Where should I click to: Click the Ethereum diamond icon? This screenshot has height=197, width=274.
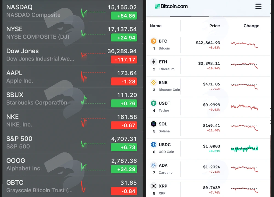154,62
